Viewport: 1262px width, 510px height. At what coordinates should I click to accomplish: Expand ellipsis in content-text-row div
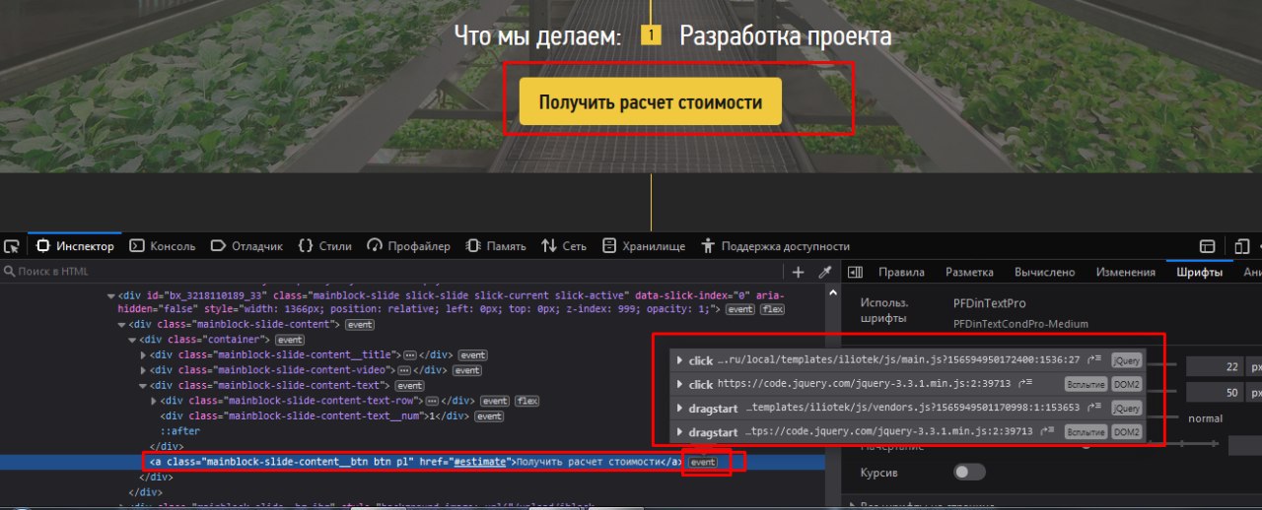pyautogui.click(x=432, y=401)
